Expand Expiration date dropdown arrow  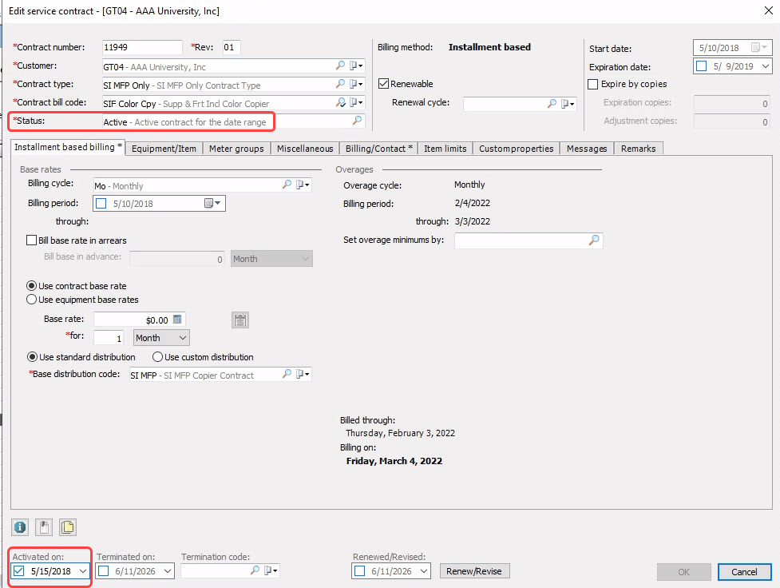click(765, 66)
